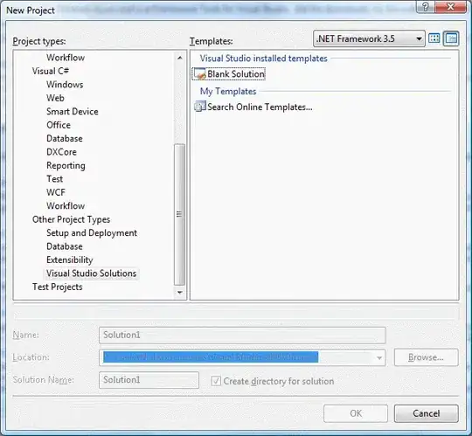The height and width of the screenshot is (436, 472).
Task: Select Visual C# project type node
Action: point(51,71)
